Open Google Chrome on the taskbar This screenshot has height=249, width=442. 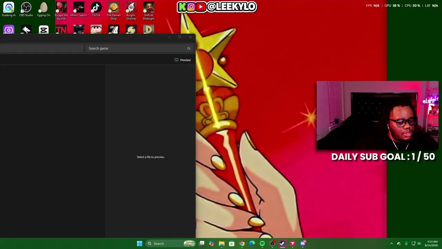tap(242, 243)
